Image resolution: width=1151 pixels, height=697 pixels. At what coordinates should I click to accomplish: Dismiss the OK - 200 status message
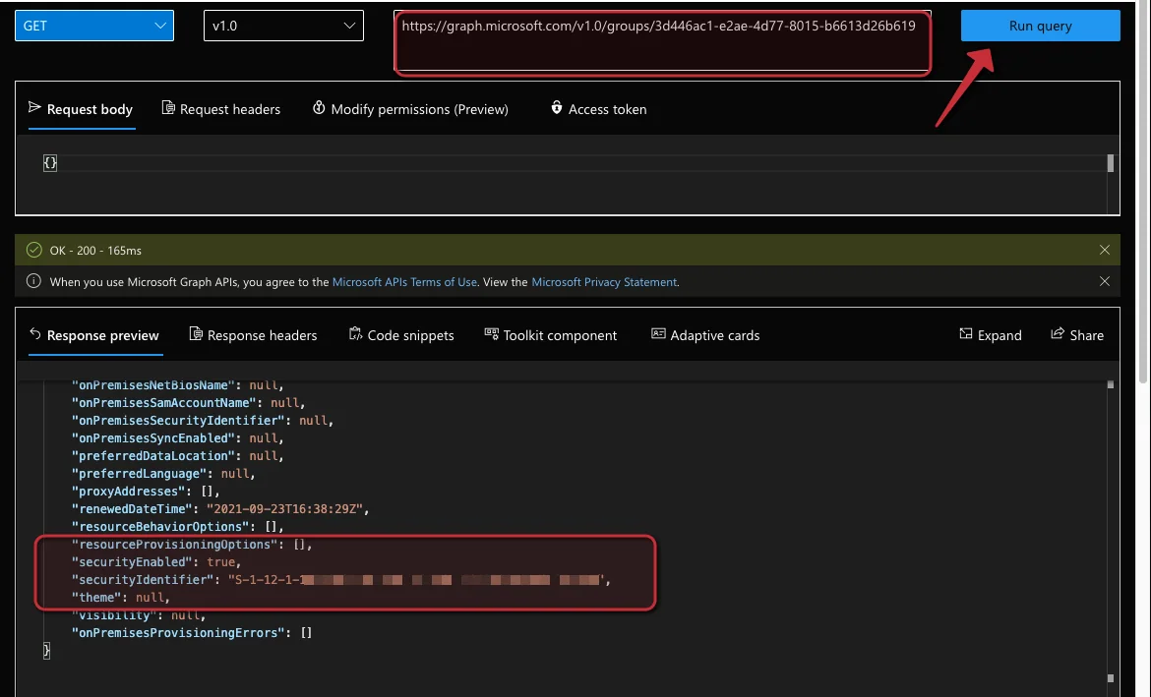(x=1105, y=250)
